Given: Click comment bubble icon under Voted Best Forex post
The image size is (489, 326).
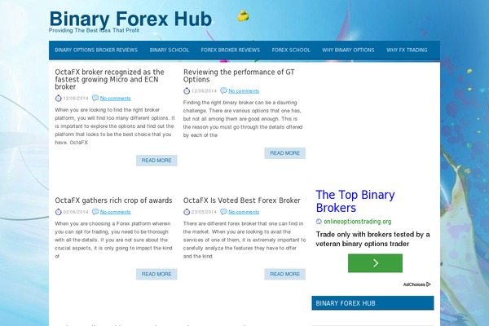Looking at the screenshot, I should click(x=223, y=212).
